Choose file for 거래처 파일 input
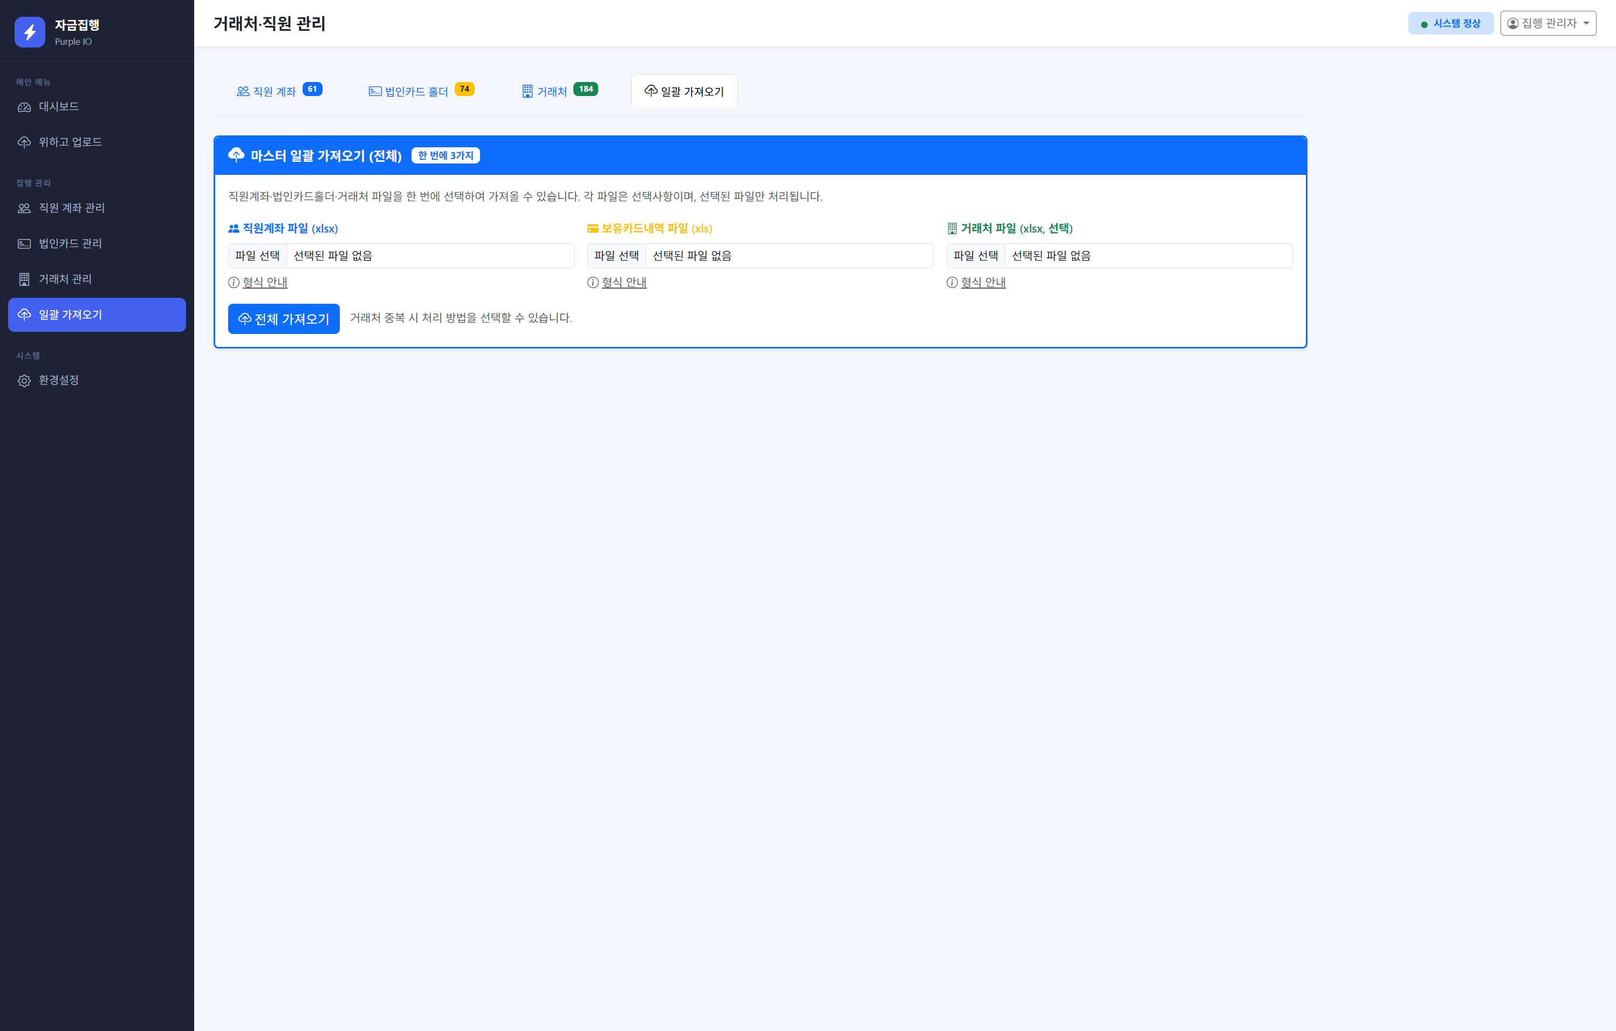The height and width of the screenshot is (1031, 1616). click(975, 256)
